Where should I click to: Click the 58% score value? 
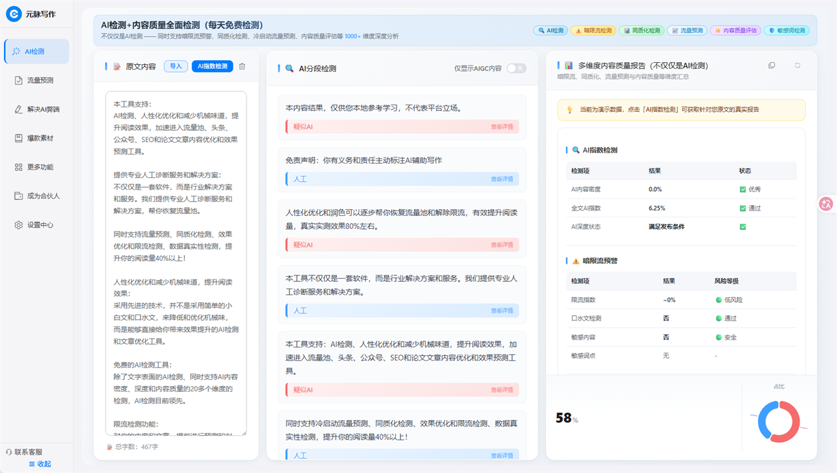567,418
